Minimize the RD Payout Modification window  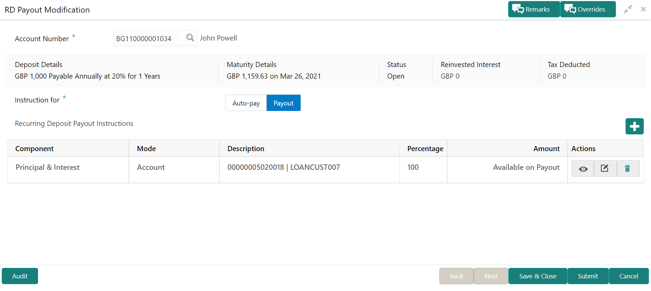(x=628, y=9)
